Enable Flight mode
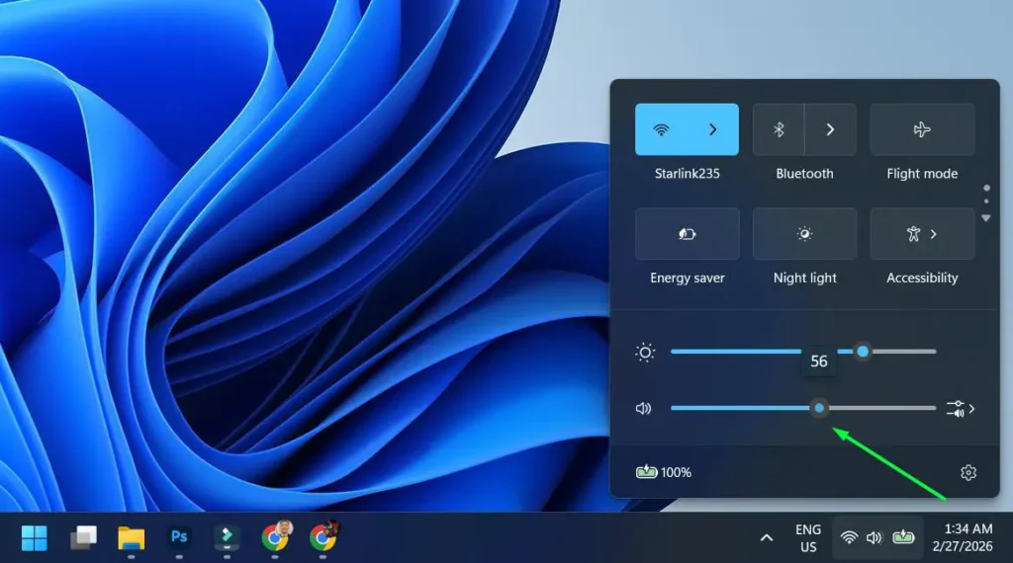The height and width of the screenshot is (563, 1013). point(922,129)
